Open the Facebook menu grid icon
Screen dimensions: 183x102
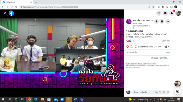point(159,13)
